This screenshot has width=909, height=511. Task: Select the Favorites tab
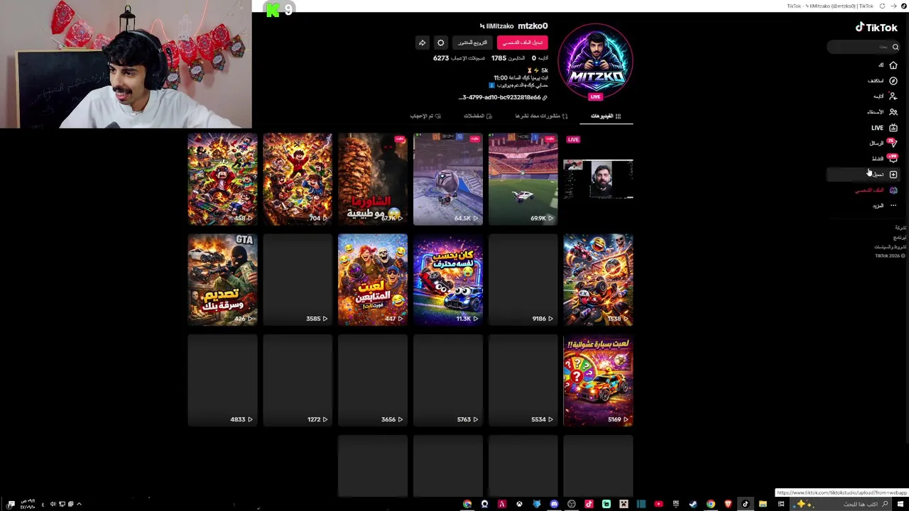[x=478, y=116]
